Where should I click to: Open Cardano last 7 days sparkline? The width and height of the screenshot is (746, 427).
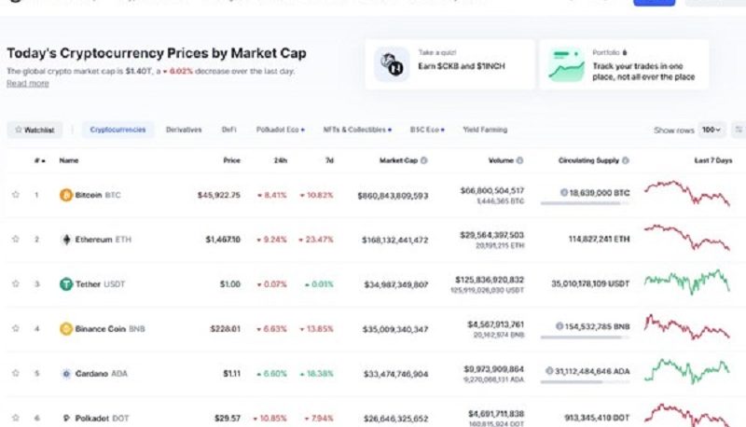[687, 371]
